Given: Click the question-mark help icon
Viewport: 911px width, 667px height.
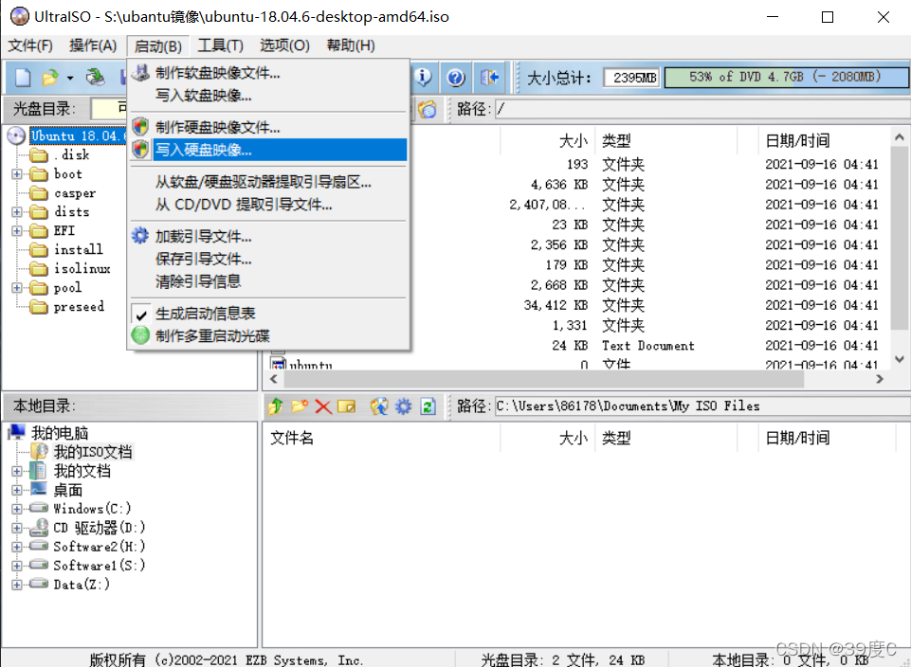Looking at the screenshot, I should coord(456,77).
